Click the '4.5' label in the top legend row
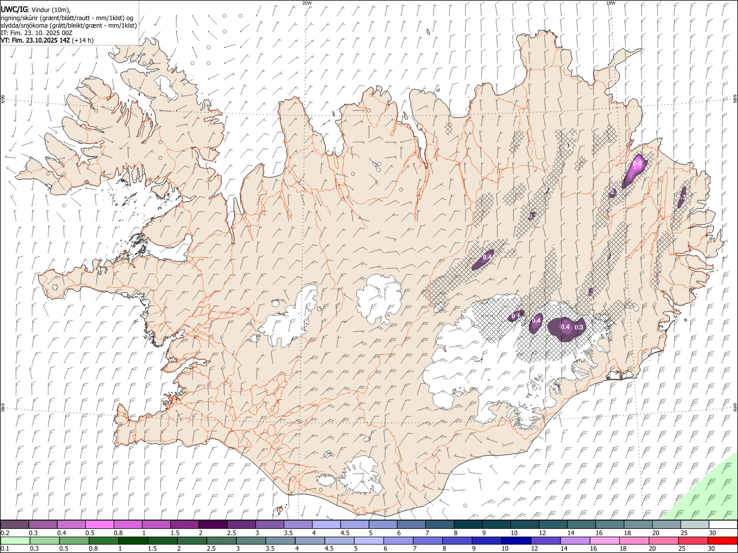The width and height of the screenshot is (738, 553). (x=345, y=533)
